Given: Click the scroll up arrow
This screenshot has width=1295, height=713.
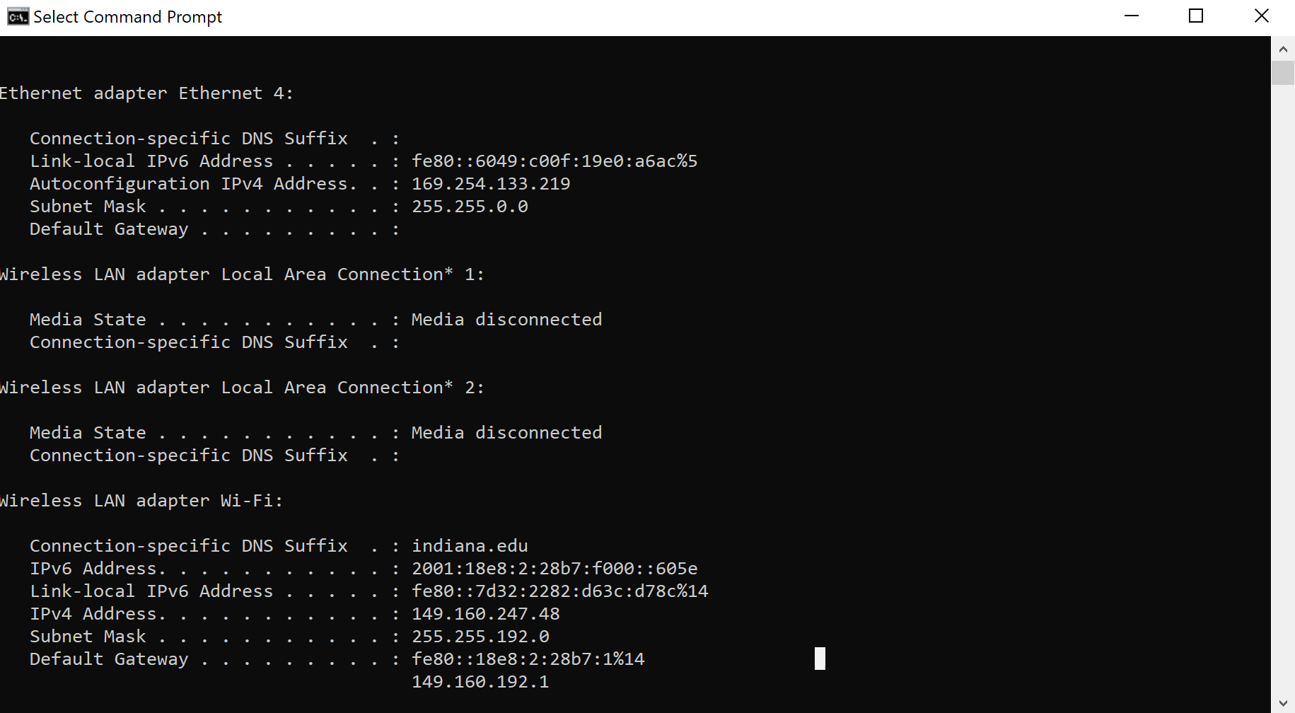Looking at the screenshot, I should (1283, 50).
